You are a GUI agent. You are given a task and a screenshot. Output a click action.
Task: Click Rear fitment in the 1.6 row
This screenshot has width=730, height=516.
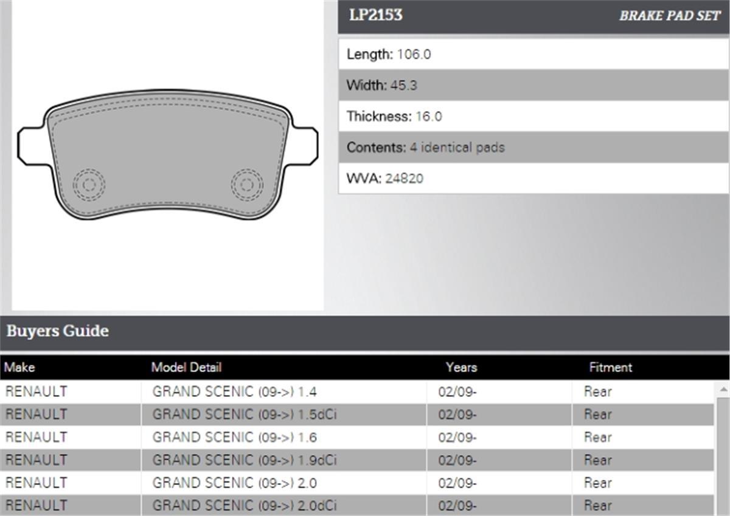click(x=597, y=438)
